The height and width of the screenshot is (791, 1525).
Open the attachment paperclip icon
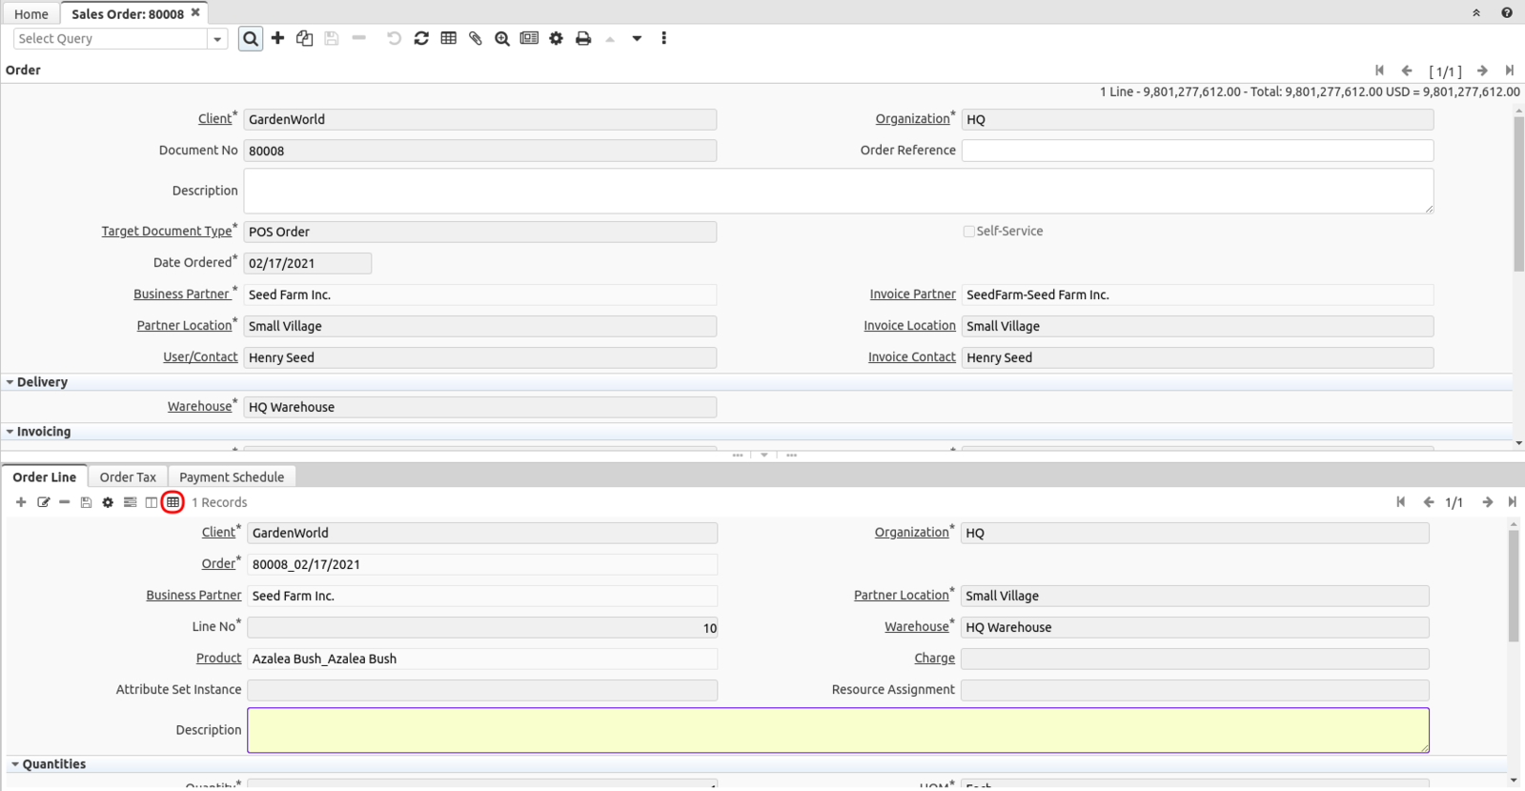tap(475, 38)
